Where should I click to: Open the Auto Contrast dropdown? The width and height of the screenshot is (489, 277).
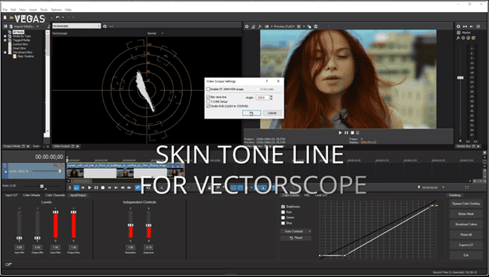[296, 231]
